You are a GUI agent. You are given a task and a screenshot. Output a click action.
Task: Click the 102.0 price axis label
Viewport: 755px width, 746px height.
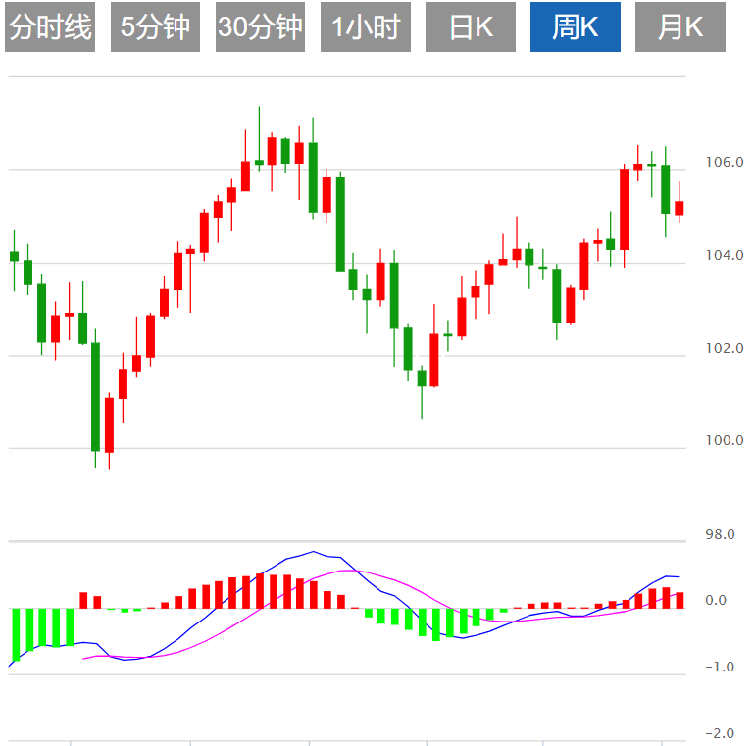(x=725, y=348)
